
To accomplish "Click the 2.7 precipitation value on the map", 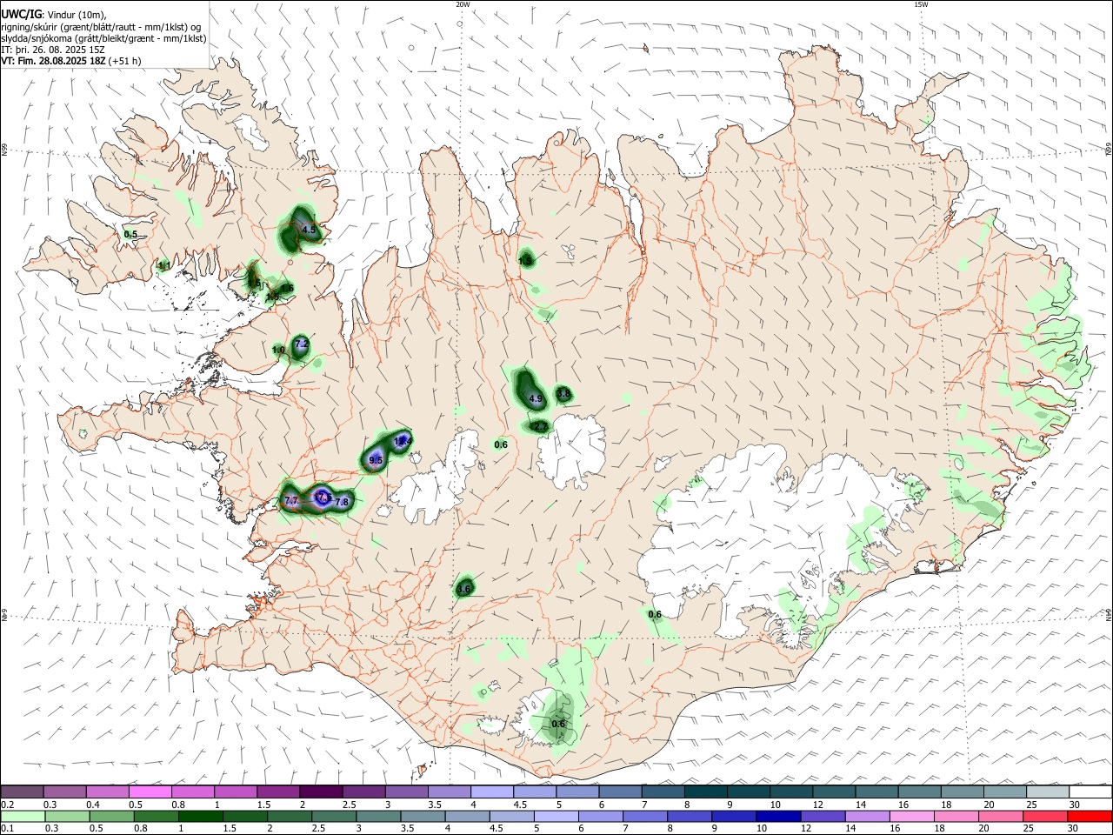I will click(x=540, y=426).
